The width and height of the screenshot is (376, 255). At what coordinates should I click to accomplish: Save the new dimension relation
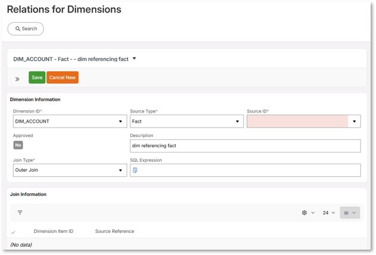click(37, 77)
